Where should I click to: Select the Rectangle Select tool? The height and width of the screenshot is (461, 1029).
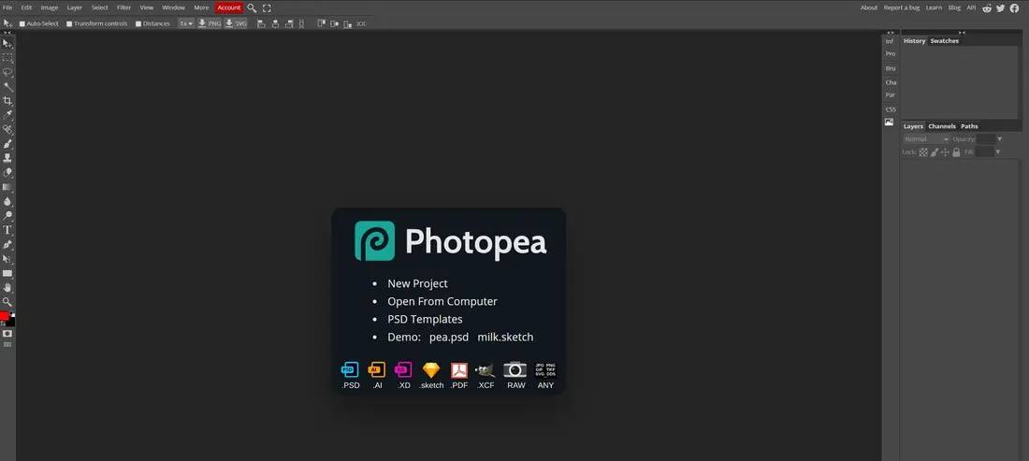coord(7,58)
